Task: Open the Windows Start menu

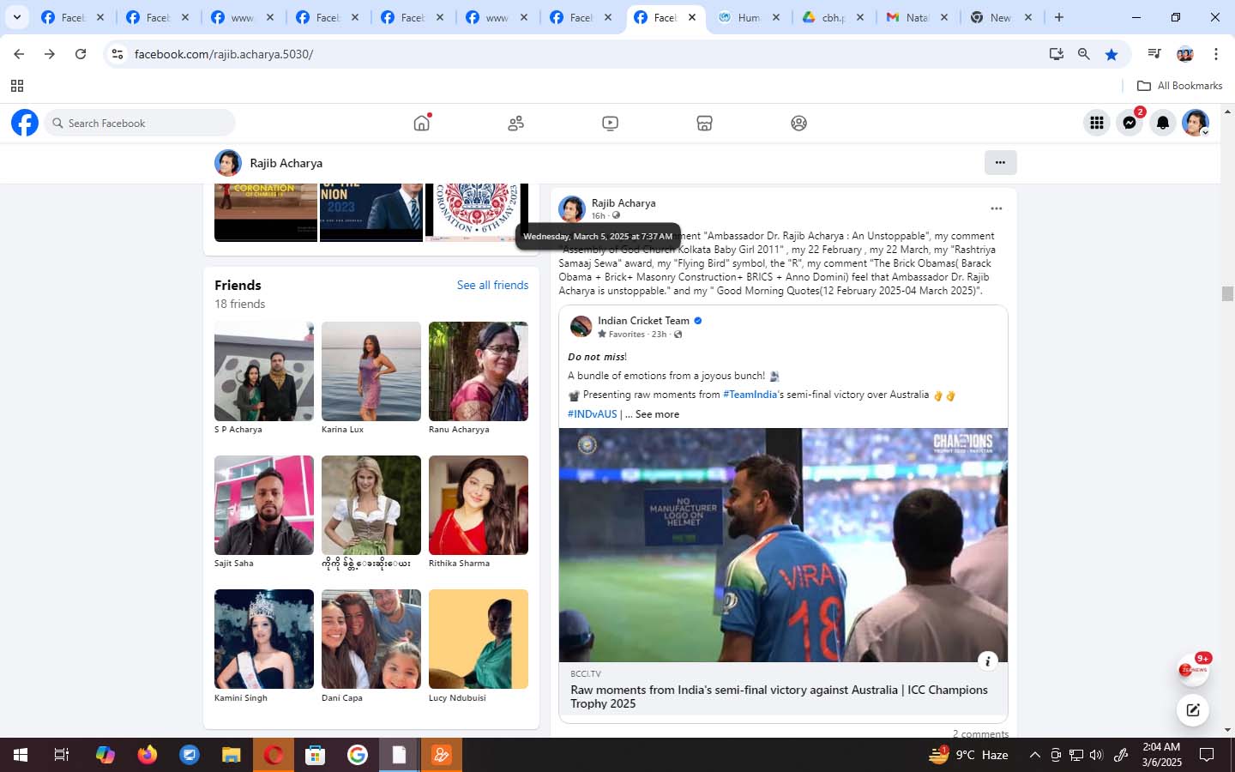Action: (x=21, y=755)
